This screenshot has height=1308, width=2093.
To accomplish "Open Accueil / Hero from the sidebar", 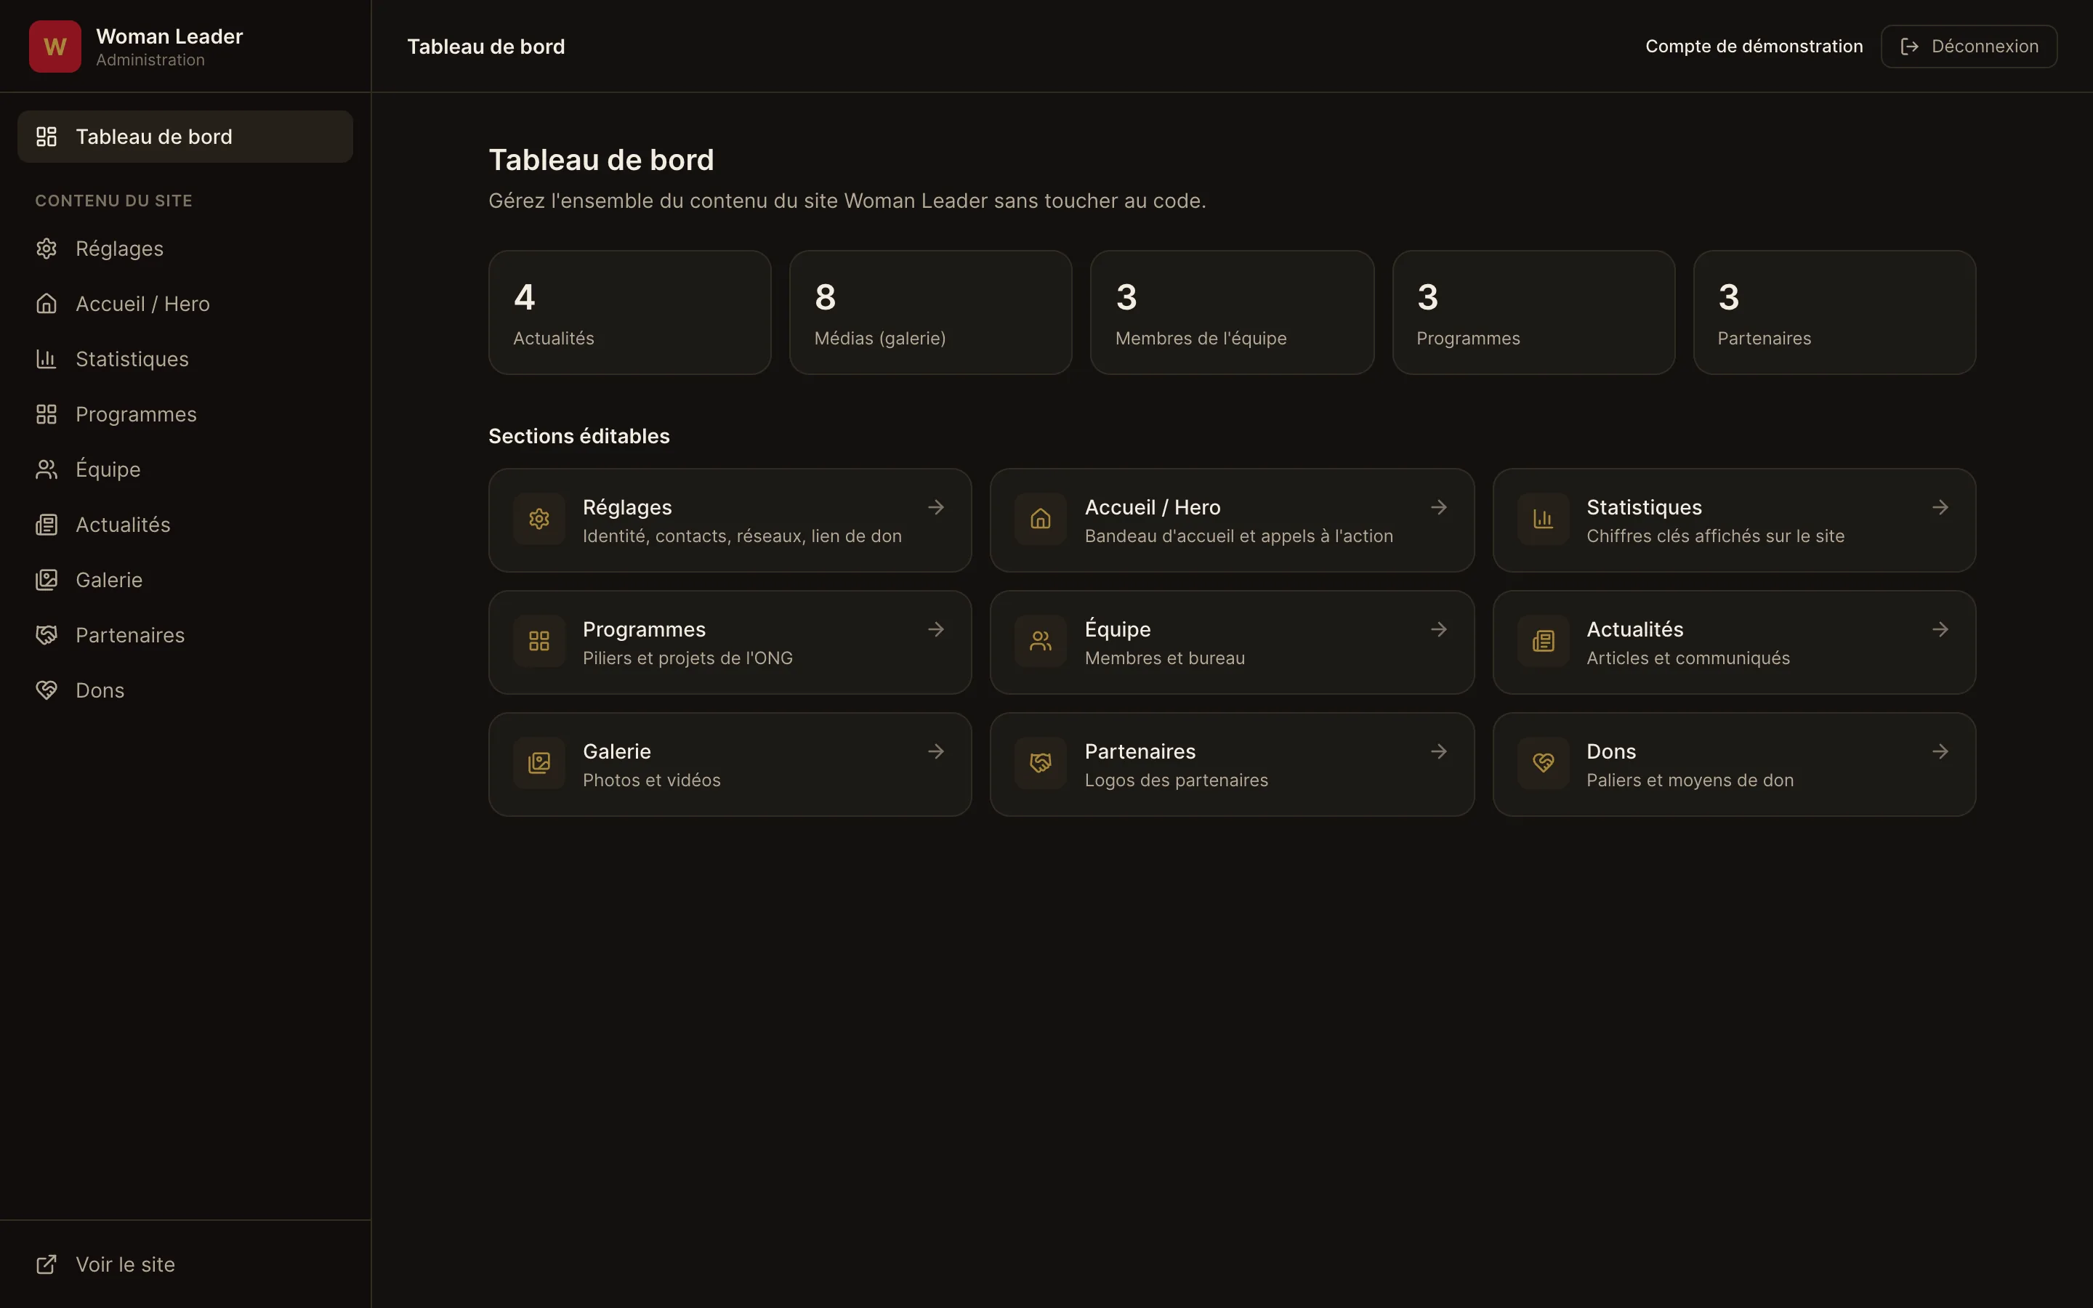I will coord(185,304).
